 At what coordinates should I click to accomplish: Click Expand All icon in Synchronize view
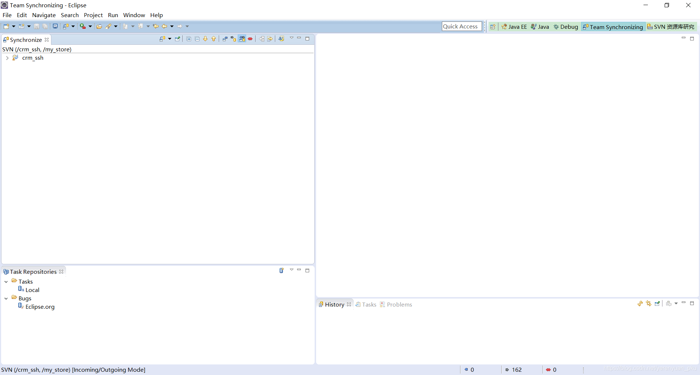pyautogui.click(x=189, y=39)
